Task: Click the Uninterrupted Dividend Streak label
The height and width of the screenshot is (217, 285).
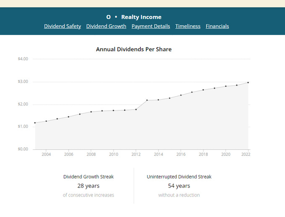Action: point(179,177)
